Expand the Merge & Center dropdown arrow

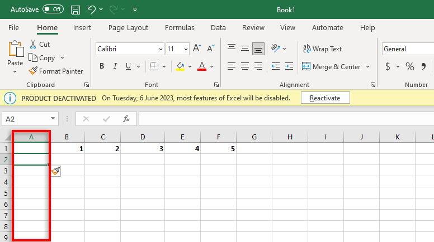(x=368, y=67)
